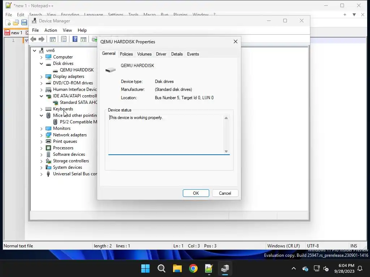This screenshot has width=370, height=277.
Task: Click Cancel in QEMU HARDDISK Properties
Action: tap(225, 193)
